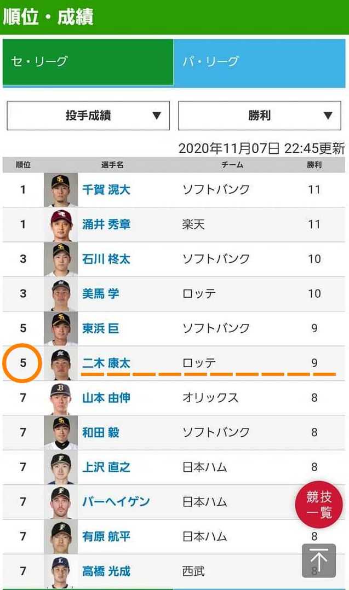Open 和田 毅 player profile link

pos(100,432)
